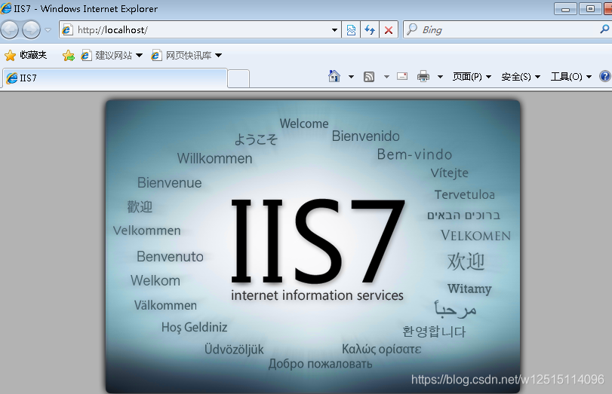This screenshot has height=394, width=612.
Task: Click the search magnifier button
Action: point(605,29)
